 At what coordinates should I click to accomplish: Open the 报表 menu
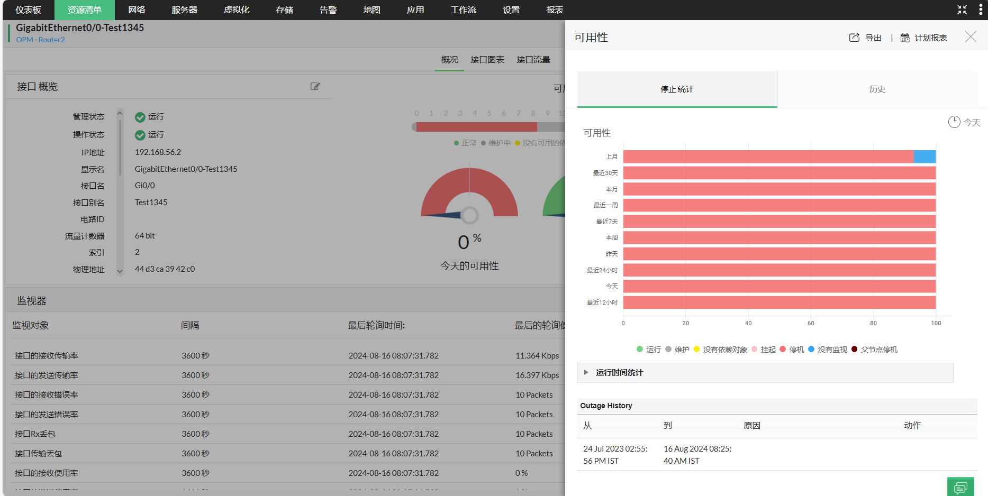pos(555,10)
